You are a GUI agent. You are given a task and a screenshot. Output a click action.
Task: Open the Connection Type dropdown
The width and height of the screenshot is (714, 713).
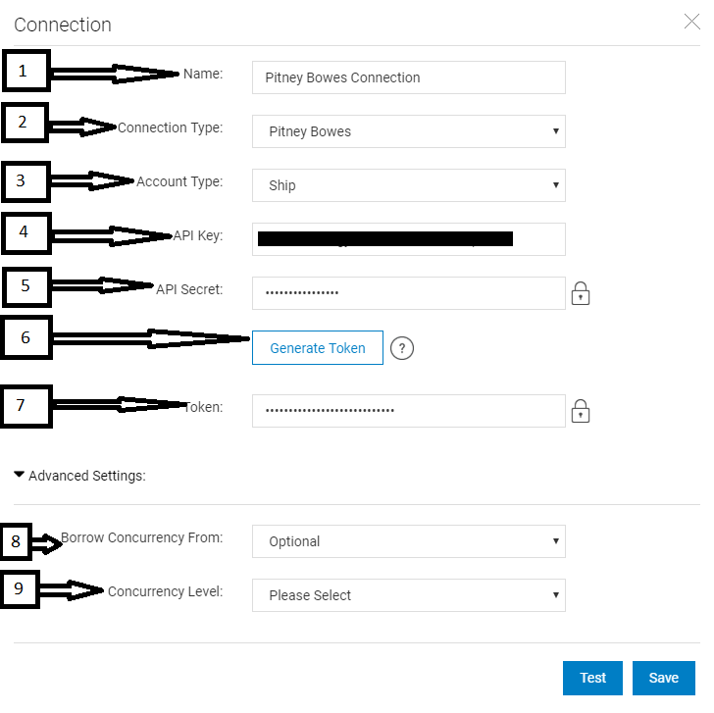pos(408,131)
